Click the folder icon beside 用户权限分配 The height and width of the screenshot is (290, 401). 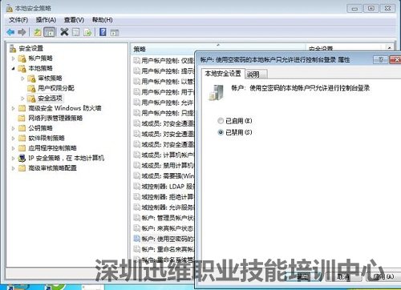pos(31,88)
